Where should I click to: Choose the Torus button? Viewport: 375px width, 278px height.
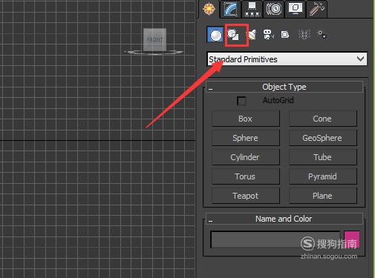(x=246, y=176)
